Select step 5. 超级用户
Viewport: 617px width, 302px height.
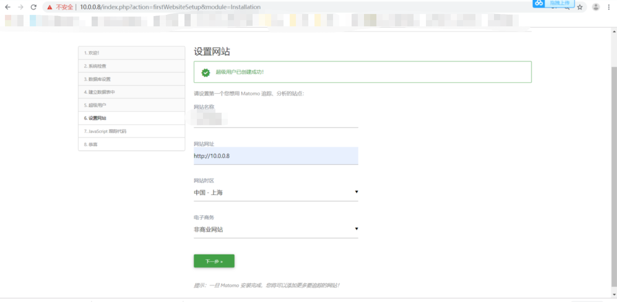click(132, 105)
